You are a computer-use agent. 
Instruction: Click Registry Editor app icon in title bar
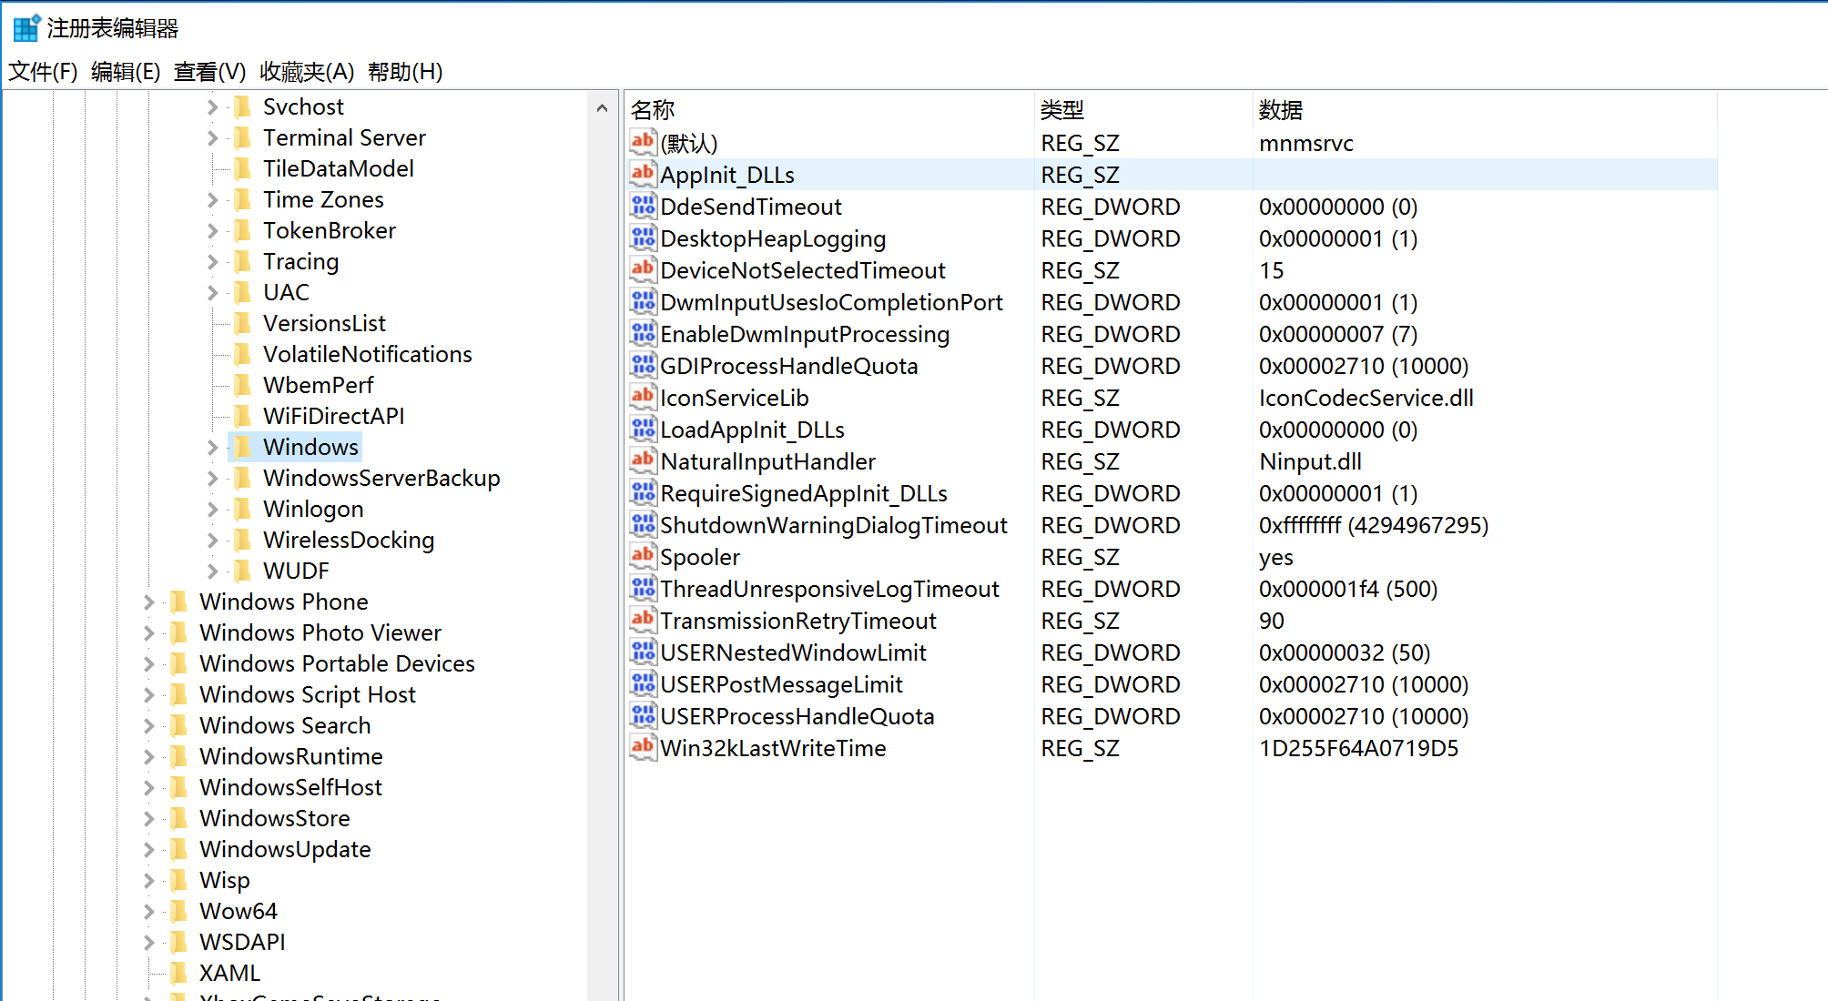[x=25, y=27]
